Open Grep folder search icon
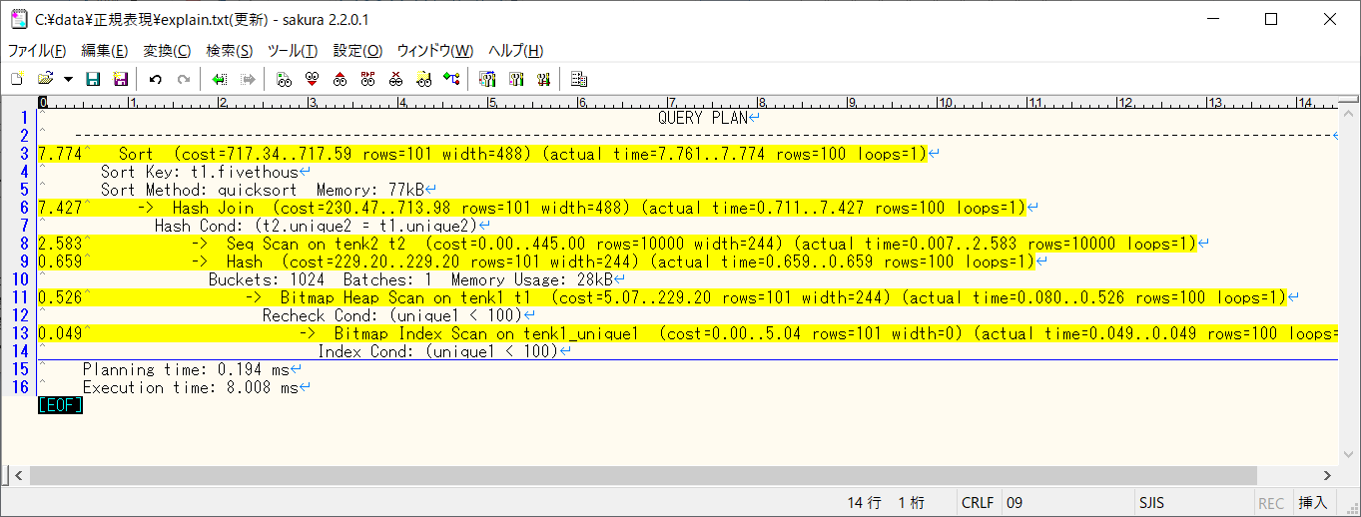1361x517 pixels. point(423,79)
